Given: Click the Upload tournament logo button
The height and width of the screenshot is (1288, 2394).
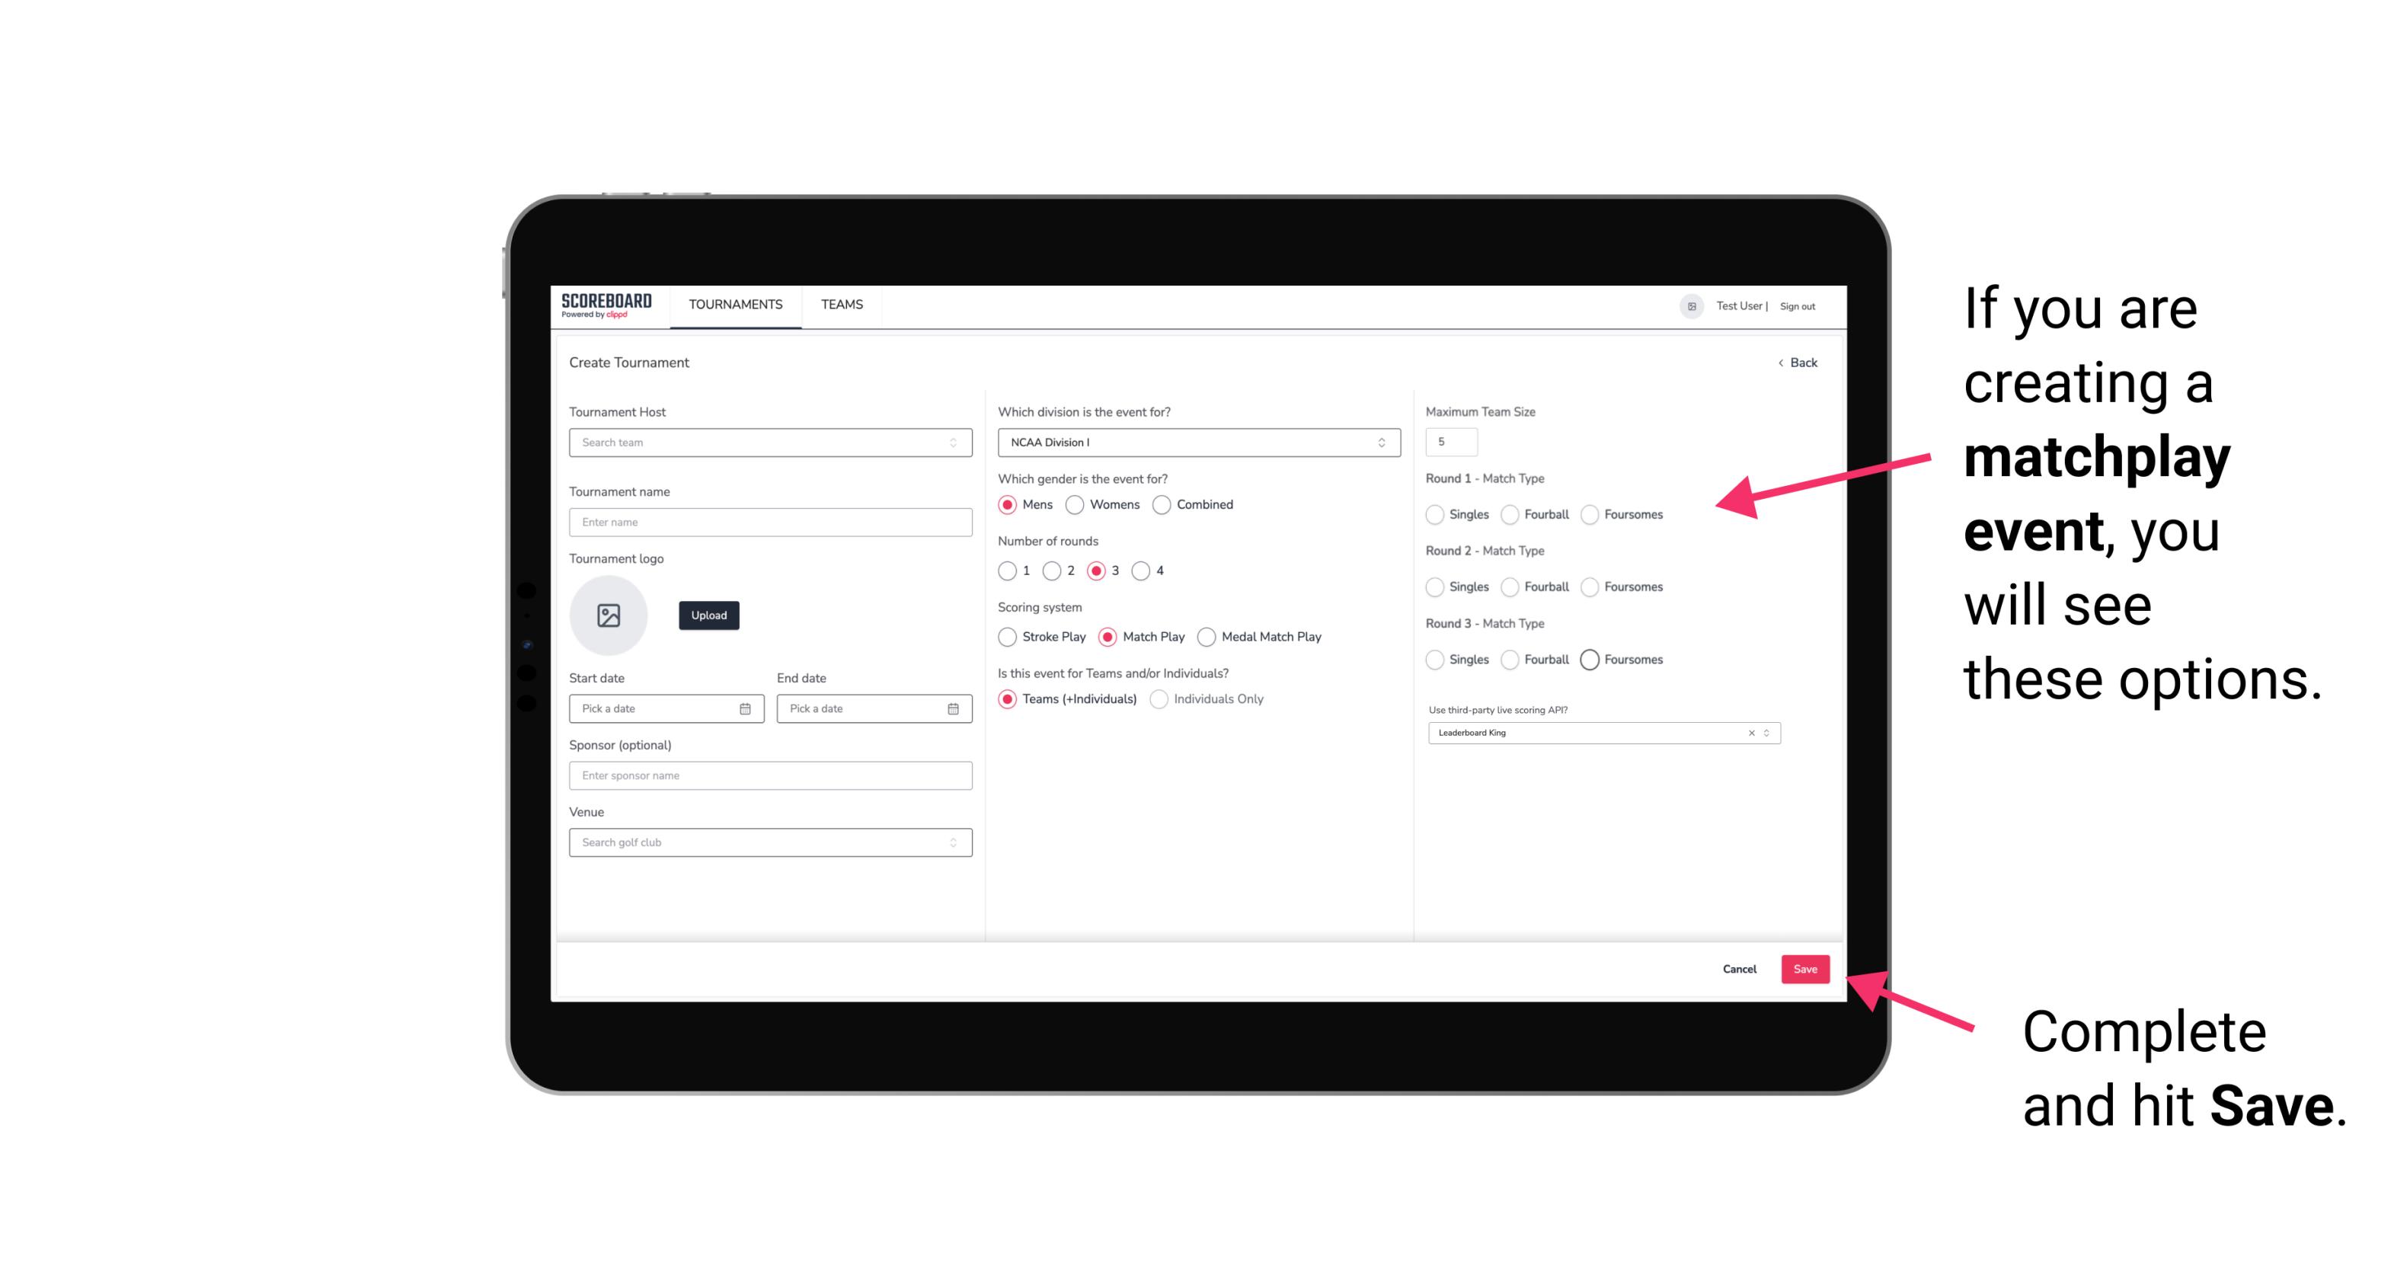Looking at the screenshot, I should click(x=708, y=615).
